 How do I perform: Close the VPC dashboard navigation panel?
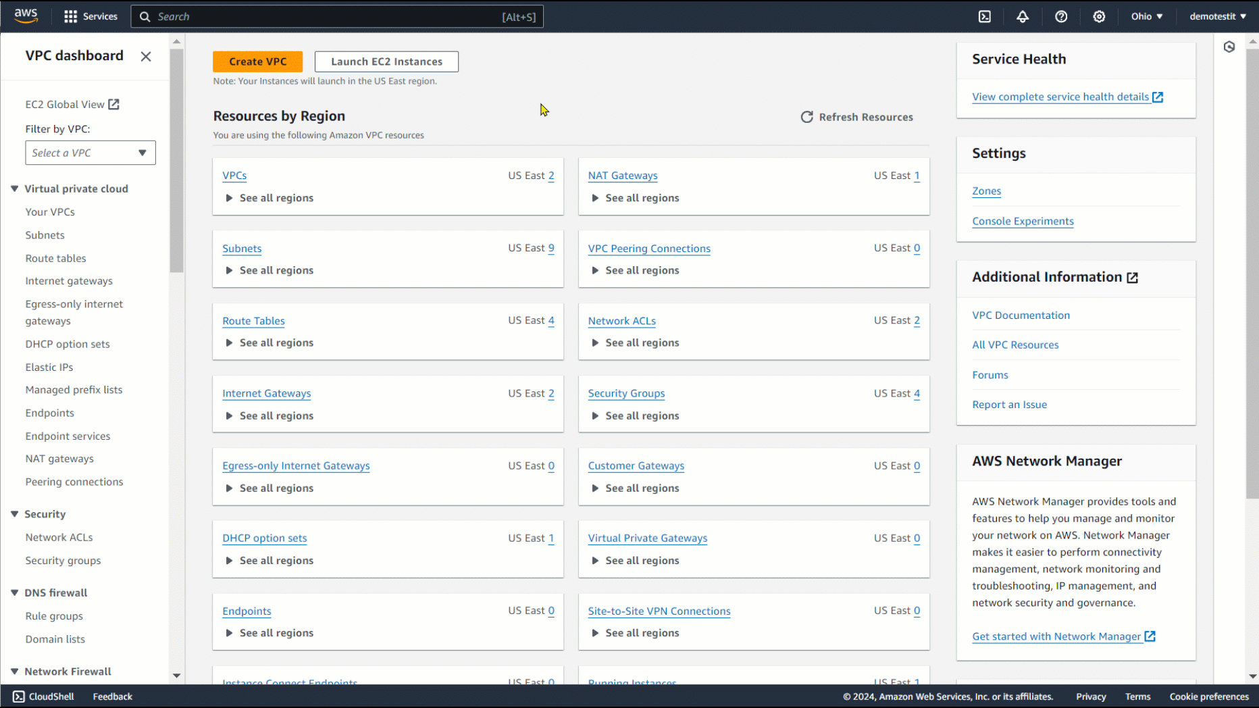(146, 57)
